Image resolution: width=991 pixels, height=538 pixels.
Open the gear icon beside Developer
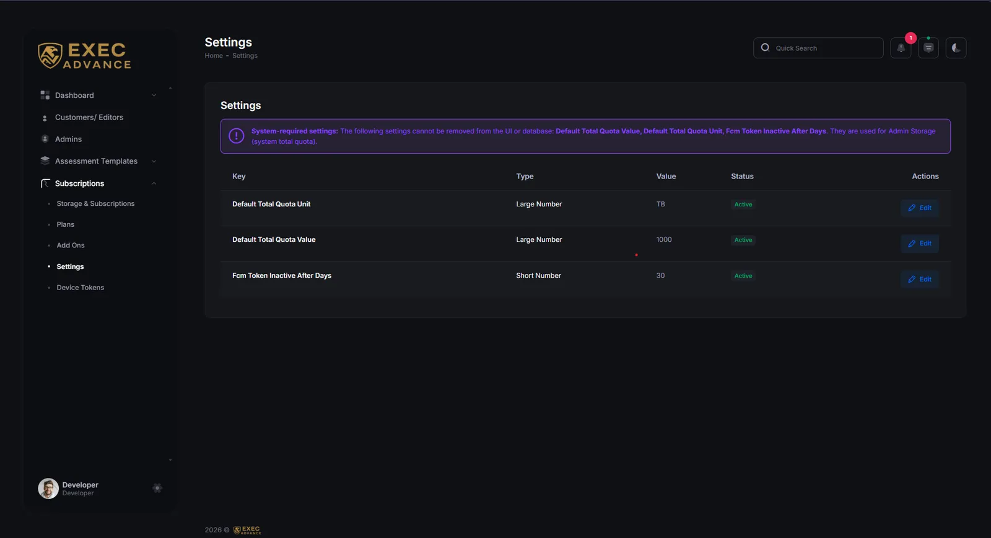pos(157,488)
